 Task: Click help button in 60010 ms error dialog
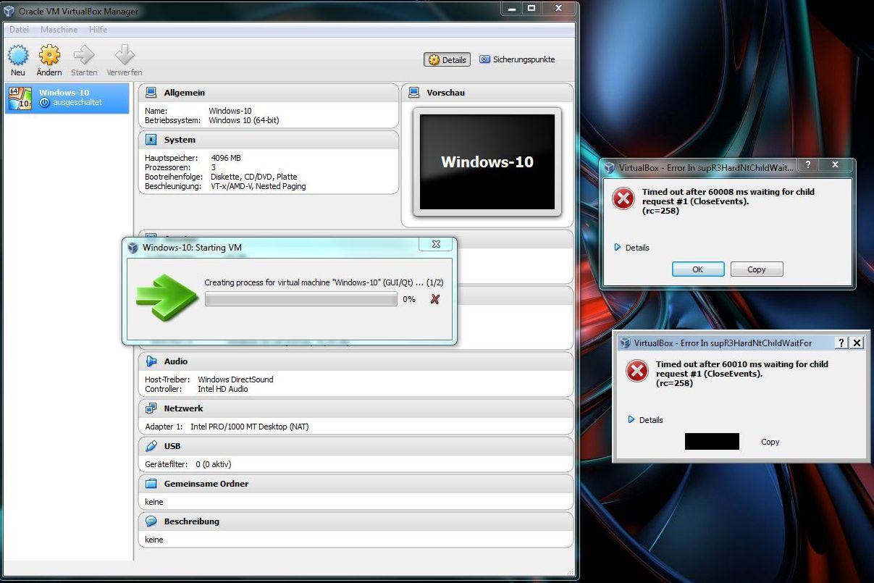coord(841,343)
